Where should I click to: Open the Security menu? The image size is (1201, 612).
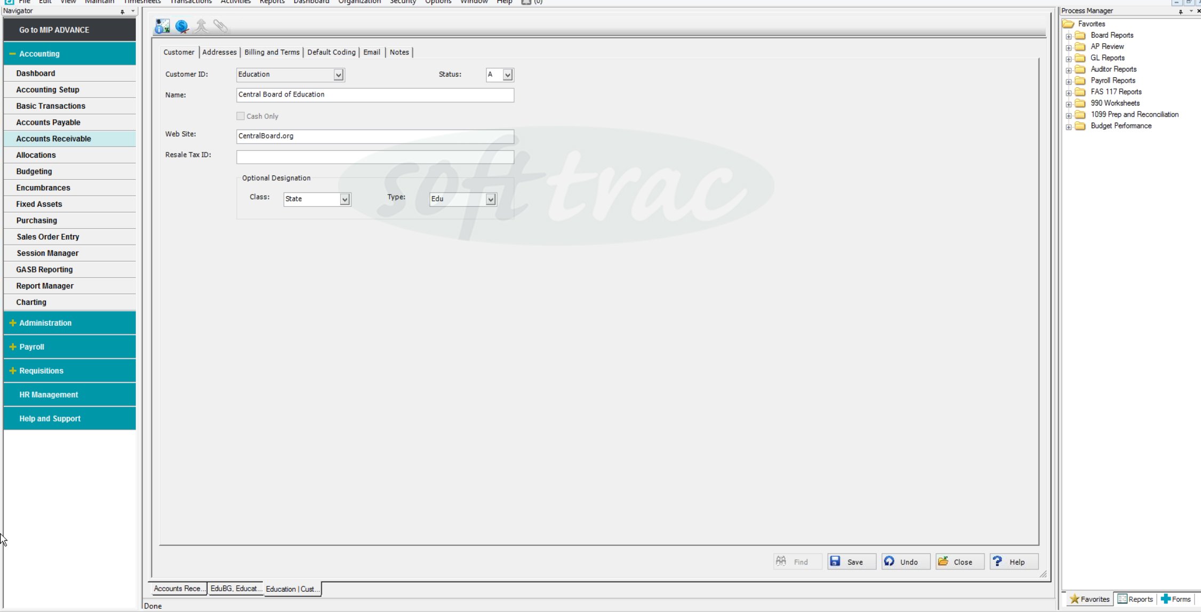point(403,2)
